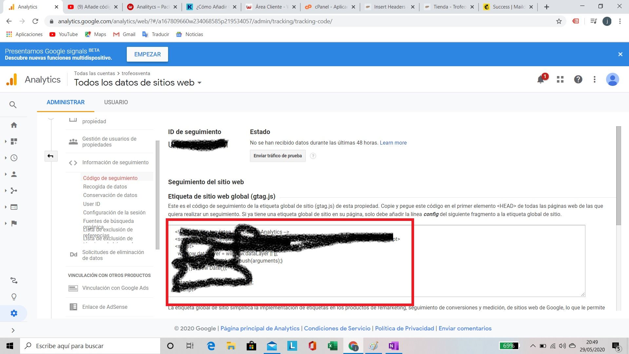
Task: Open Conservación de datos menu item
Action: [110, 195]
